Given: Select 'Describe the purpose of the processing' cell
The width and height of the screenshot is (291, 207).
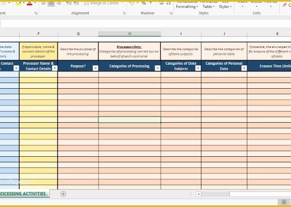Looking at the screenshot, I should (78, 51).
